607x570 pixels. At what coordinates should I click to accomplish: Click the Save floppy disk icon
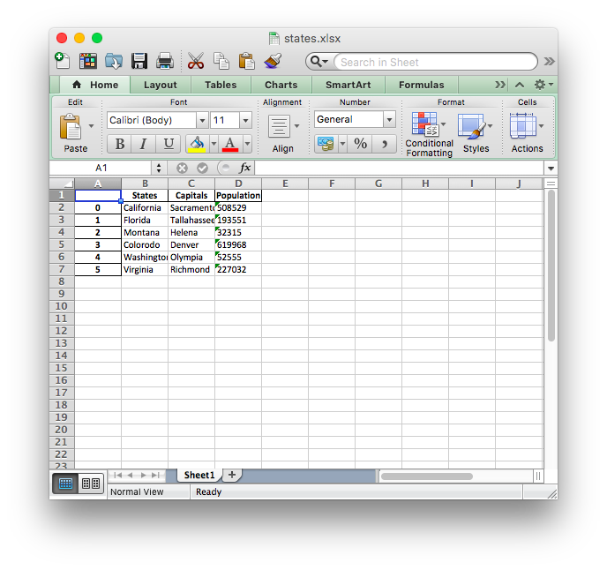(139, 61)
